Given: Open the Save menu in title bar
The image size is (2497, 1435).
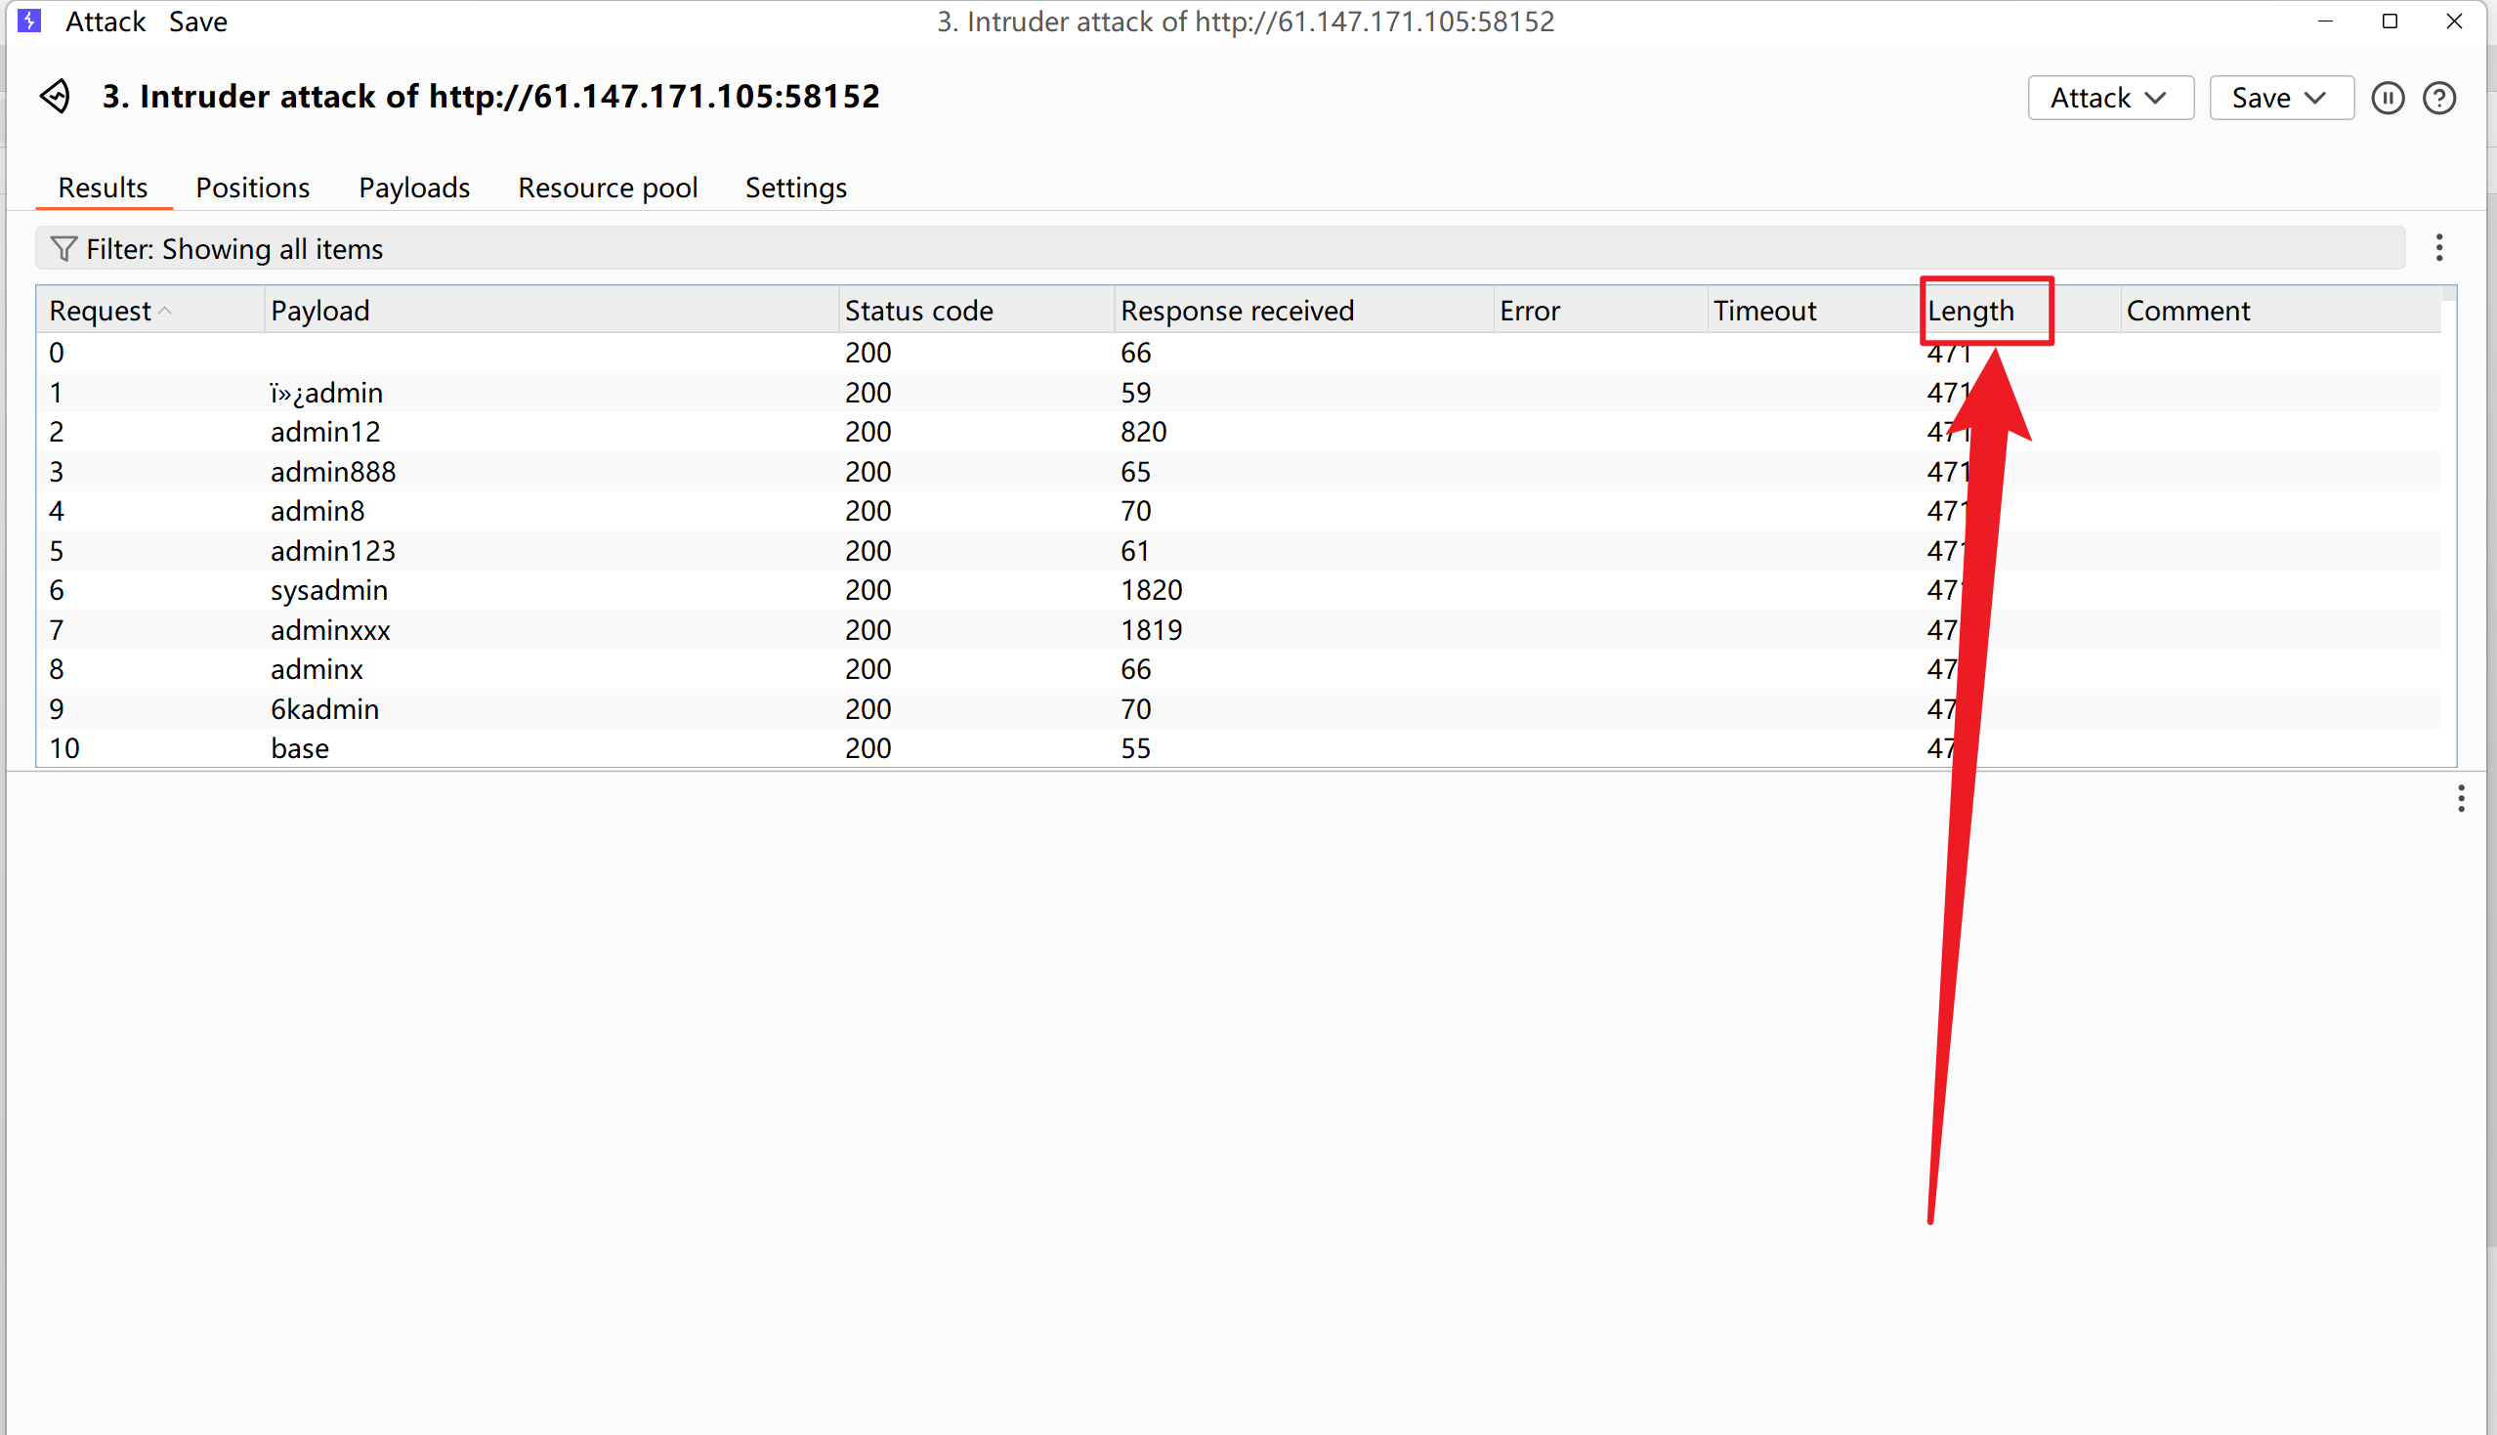Looking at the screenshot, I should tap(198, 21).
